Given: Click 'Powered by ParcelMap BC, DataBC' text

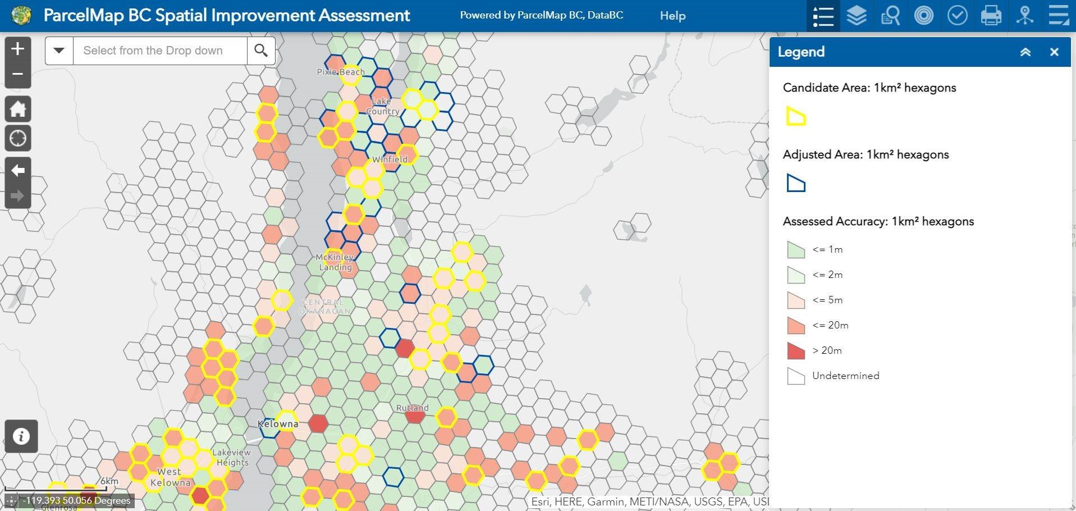Looking at the screenshot, I should (x=541, y=15).
